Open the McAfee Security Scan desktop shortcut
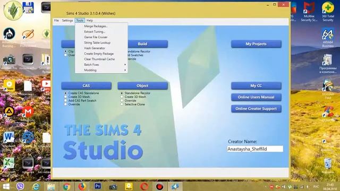The width and height of the screenshot is (340, 191). click(309, 12)
